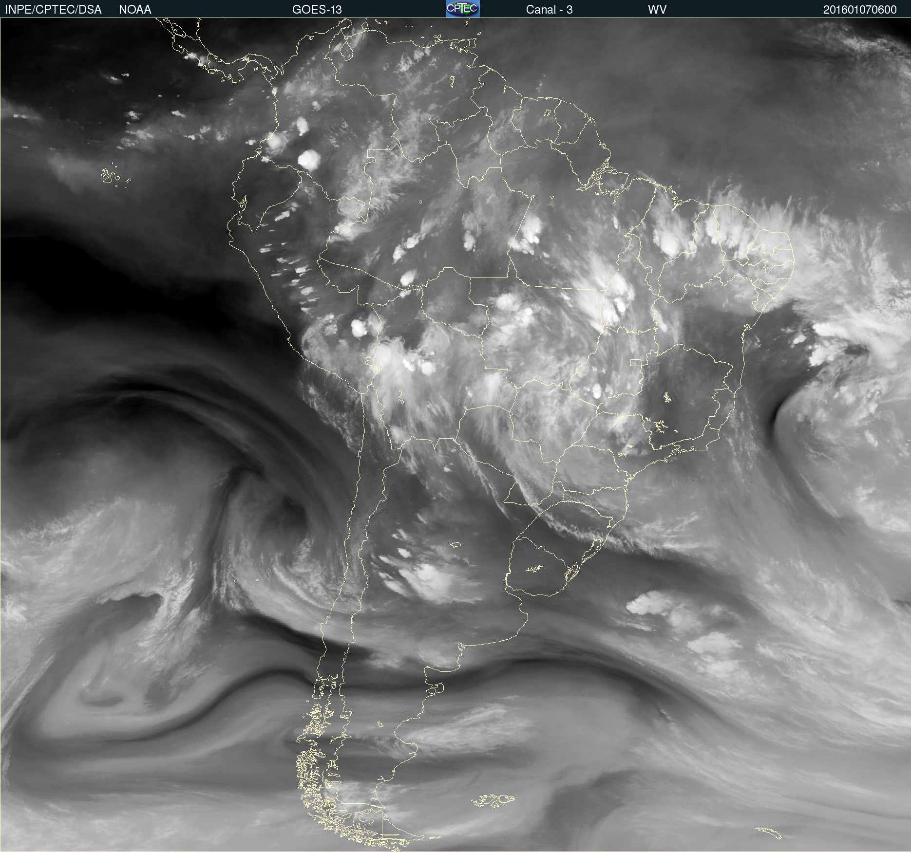This screenshot has width=911, height=852.
Task: Click the INPE/CPTEC/DSA header label
Action: pos(53,9)
